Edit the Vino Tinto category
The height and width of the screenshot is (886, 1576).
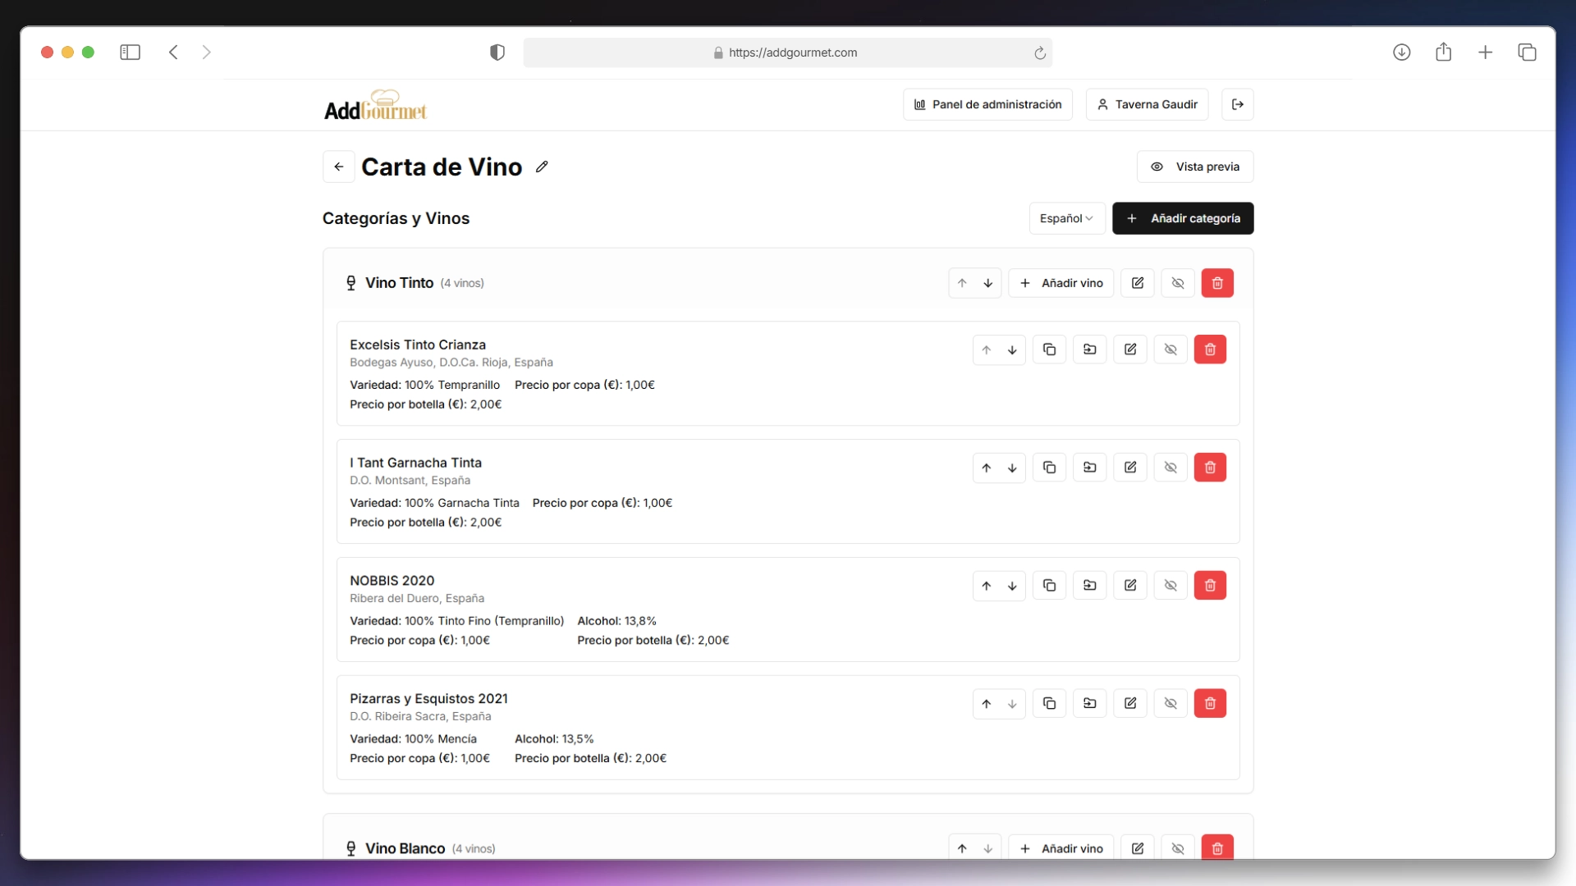[x=1138, y=283]
